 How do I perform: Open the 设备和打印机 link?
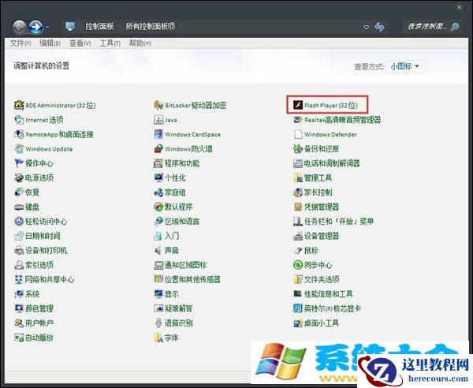point(47,250)
